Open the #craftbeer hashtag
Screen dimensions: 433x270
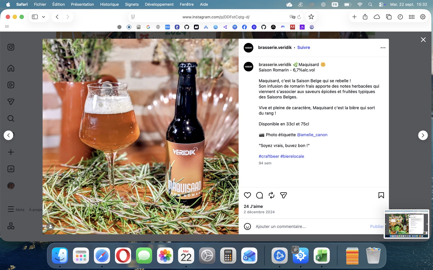269,156
